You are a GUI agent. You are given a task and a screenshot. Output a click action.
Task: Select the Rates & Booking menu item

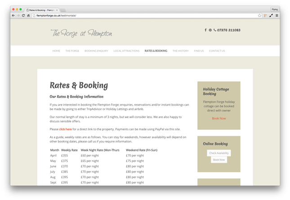click(x=156, y=51)
